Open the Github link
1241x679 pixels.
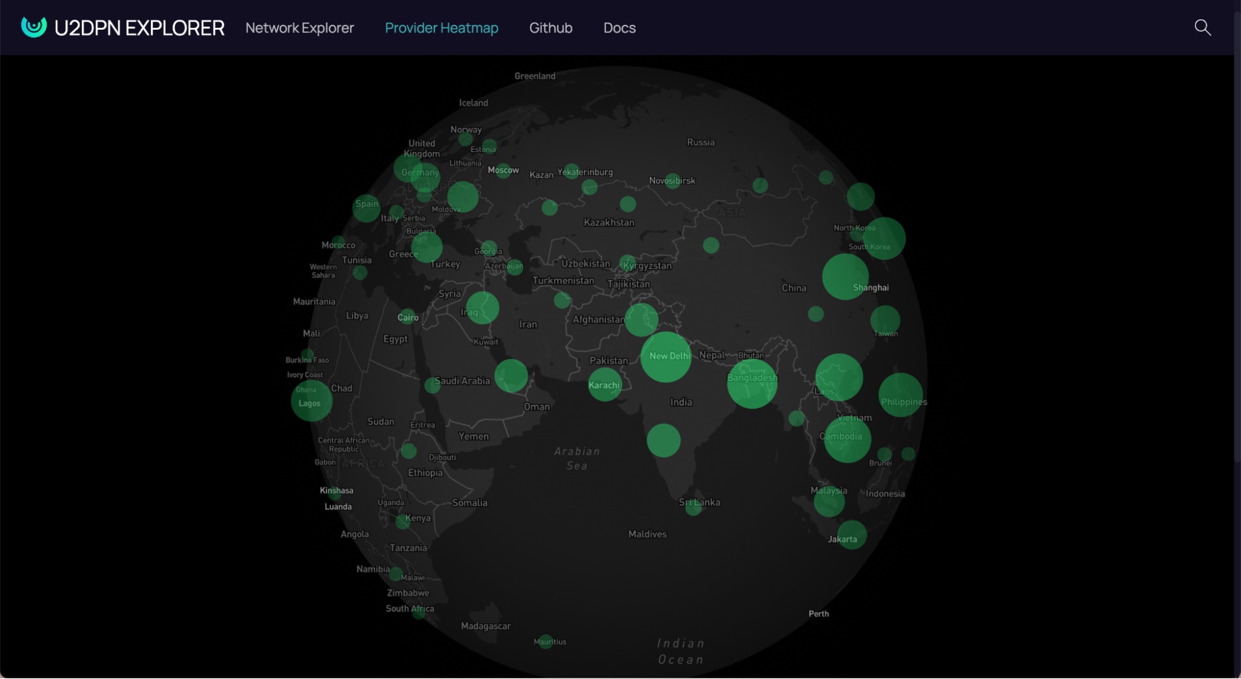click(550, 27)
